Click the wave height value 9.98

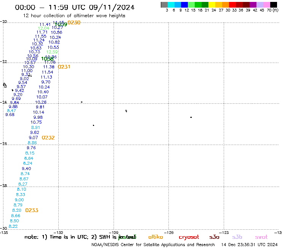click(38, 117)
